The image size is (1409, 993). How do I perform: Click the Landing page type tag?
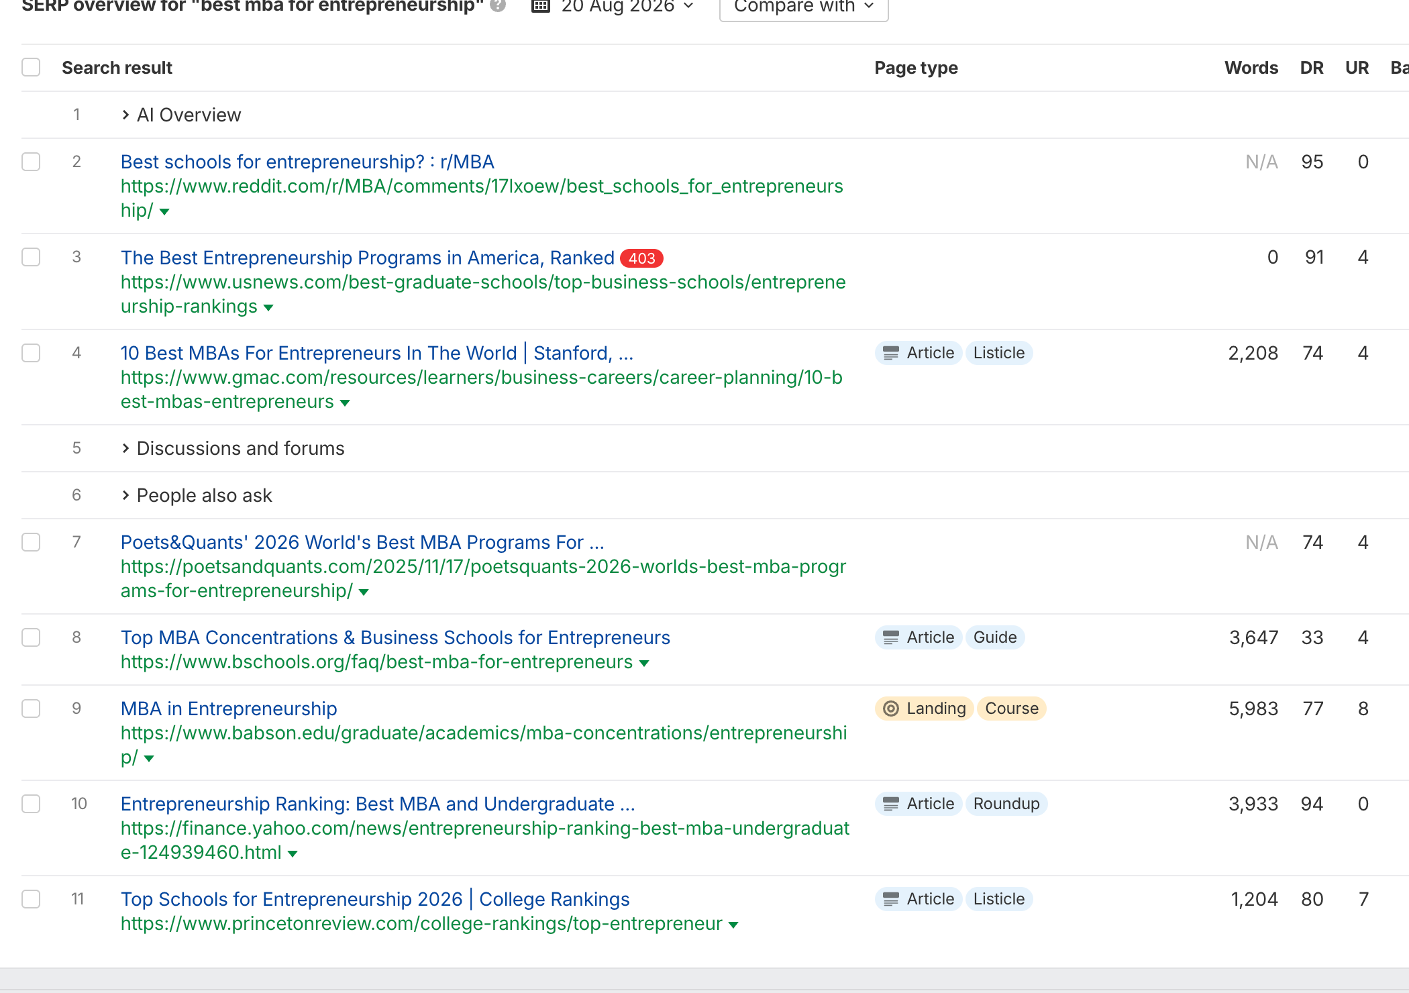pos(925,709)
